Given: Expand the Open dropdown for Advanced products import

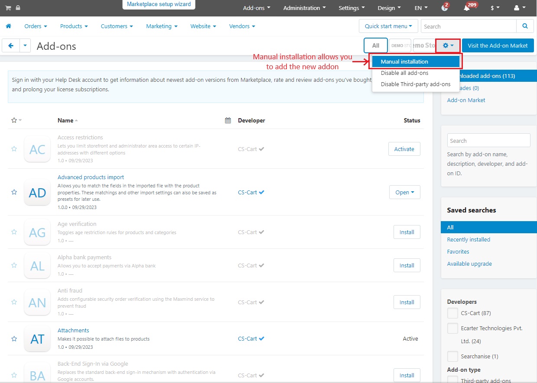Looking at the screenshot, I should point(404,192).
